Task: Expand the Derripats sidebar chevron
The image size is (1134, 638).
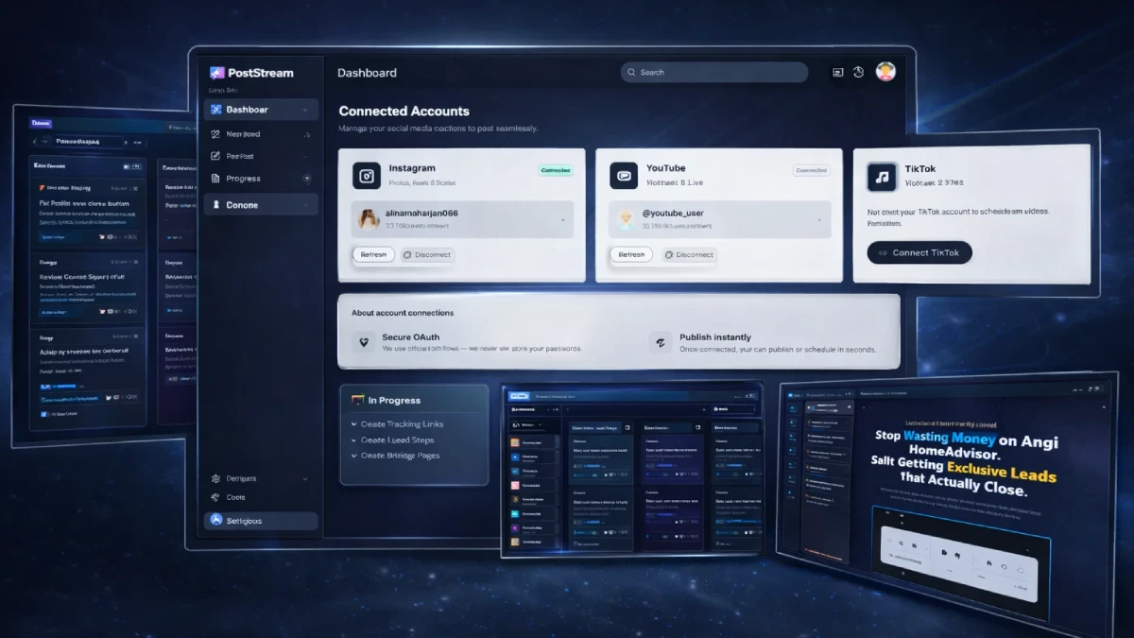Action: 305,478
